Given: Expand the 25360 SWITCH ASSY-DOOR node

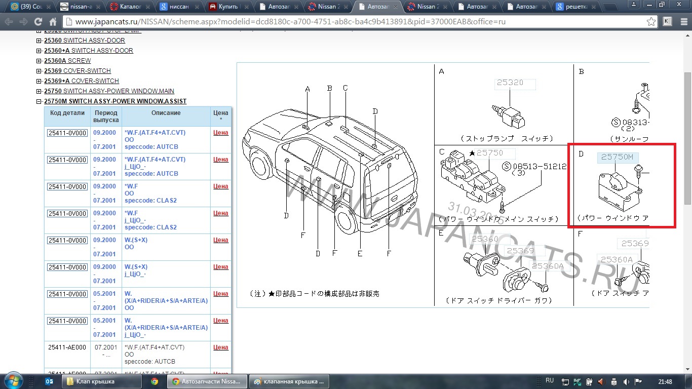Looking at the screenshot, I should click(x=39, y=41).
